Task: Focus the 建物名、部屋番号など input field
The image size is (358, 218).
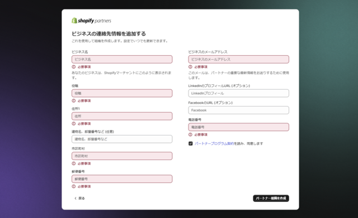Action: coord(122,139)
